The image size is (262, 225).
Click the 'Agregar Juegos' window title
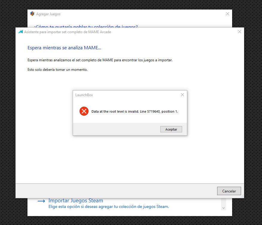48,14
